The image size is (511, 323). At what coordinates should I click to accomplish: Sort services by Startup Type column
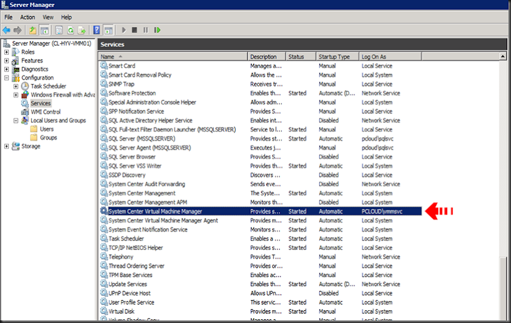click(334, 57)
